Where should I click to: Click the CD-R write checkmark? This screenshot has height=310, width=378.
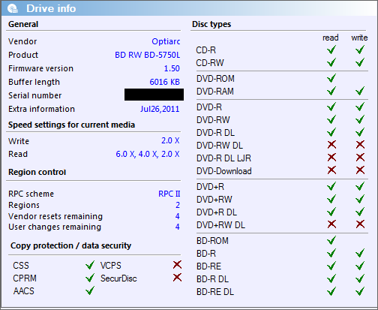pyautogui.click(x=360, y=50)
